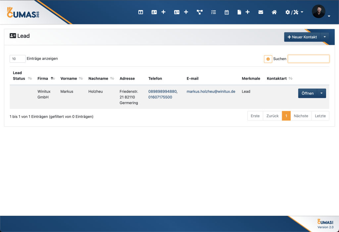Open the calendar icon in the top bar
The width and height of the screenshot is (339, 232).
(x=227, y=12)
